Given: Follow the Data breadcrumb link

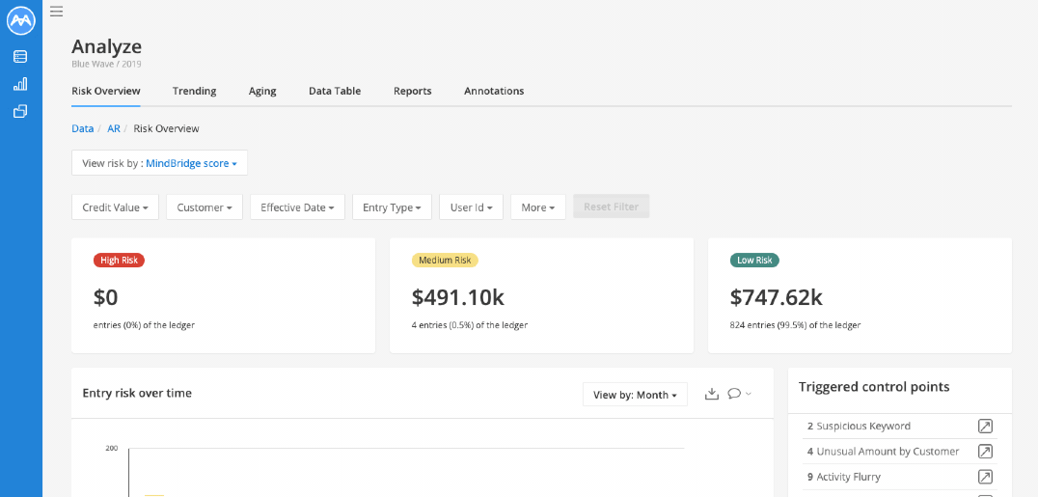Looking at the screenshot, I should tap(83, 128).
